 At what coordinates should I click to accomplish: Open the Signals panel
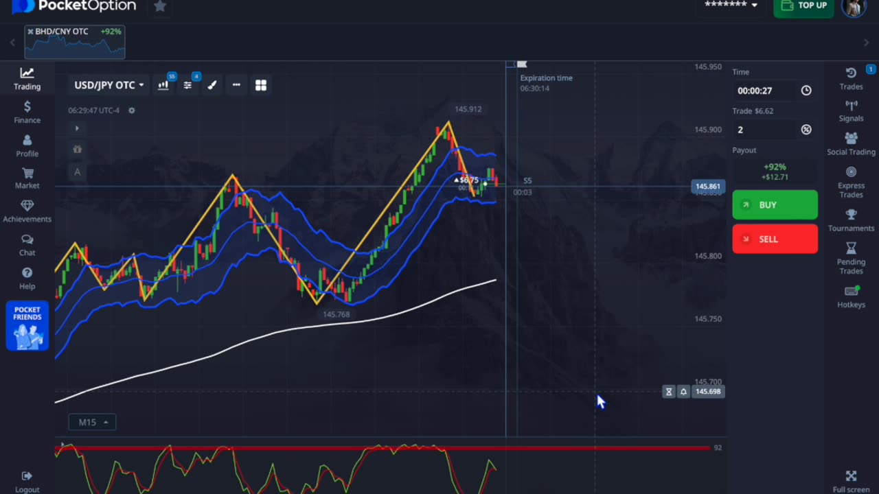(851, 111)
